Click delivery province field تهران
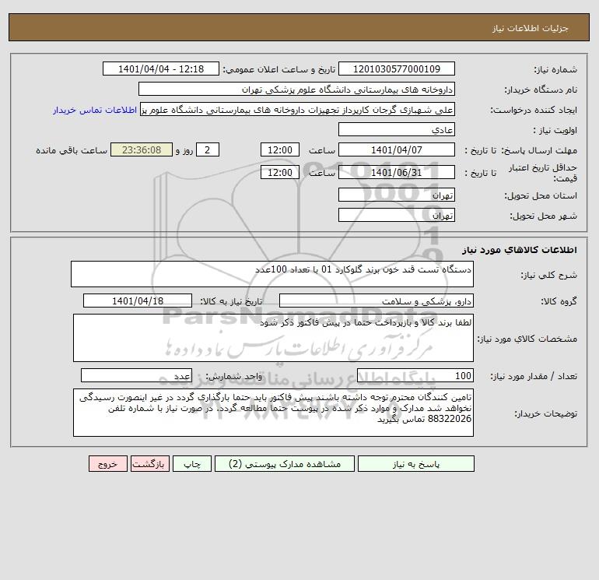The image size is (599, 580). tap(397, 195)
